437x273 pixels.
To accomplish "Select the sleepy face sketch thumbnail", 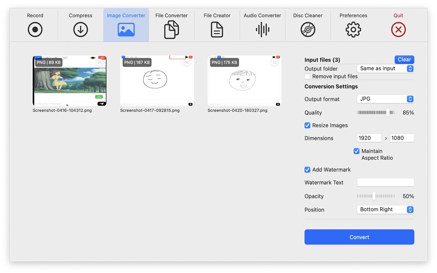I will coord(156,81).
